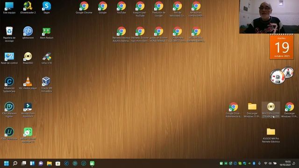Open taskbar Search
This screenshot has width=299, height=168.
(x=15, y=163)
